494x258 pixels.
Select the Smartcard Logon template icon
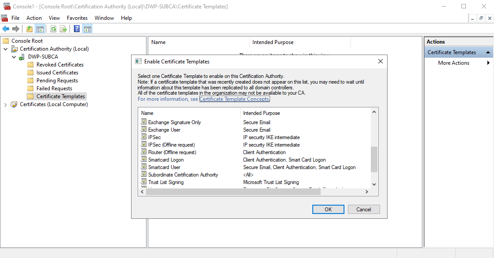coord(144,159)
